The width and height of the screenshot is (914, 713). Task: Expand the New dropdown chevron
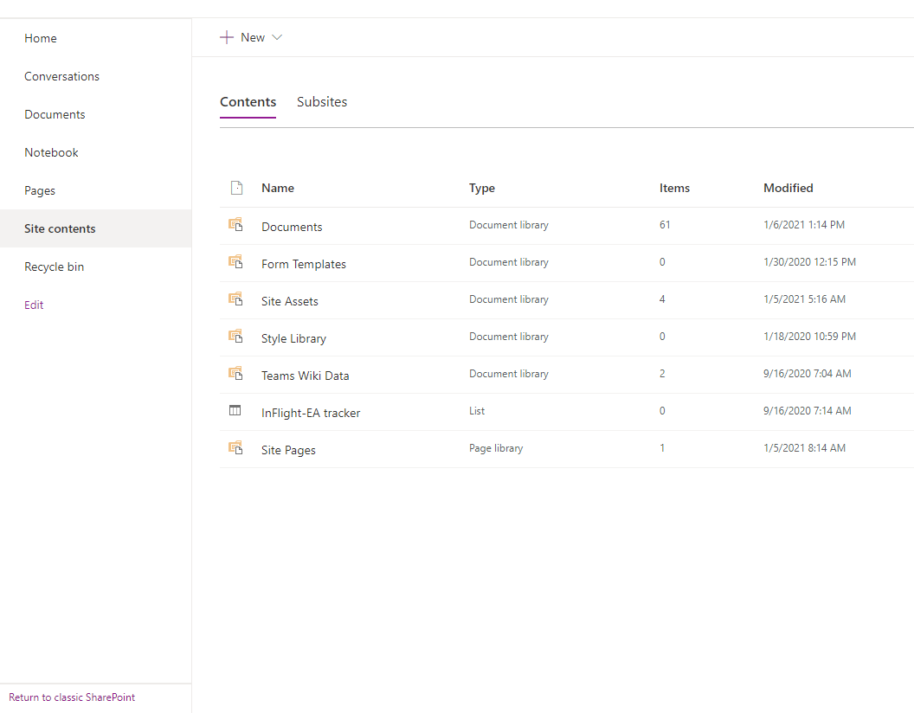(x=278, y=37)
